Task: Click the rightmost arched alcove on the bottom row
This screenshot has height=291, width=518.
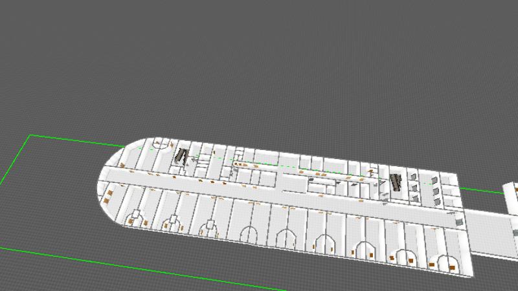Action: click(x=445, y=262)
